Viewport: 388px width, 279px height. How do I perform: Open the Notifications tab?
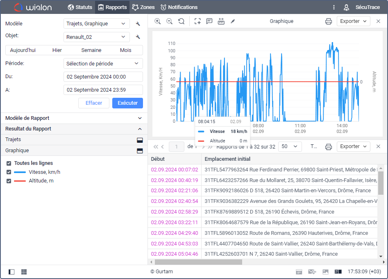[x=179, y=7]
